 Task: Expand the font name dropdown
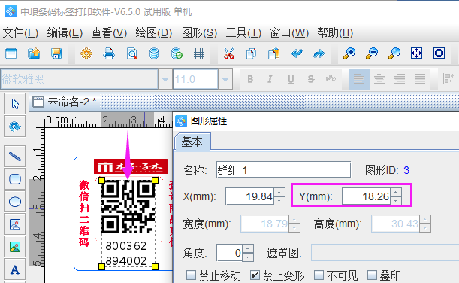[x=165, y=79]
